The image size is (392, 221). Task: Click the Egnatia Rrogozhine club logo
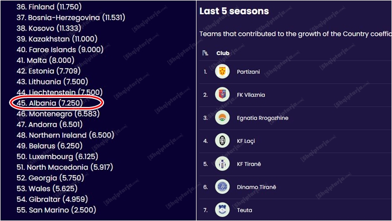(222, 118)
